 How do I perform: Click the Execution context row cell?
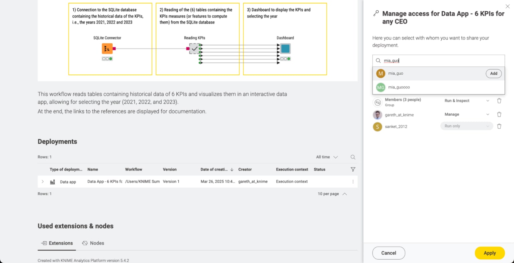[x=292, y=182]
